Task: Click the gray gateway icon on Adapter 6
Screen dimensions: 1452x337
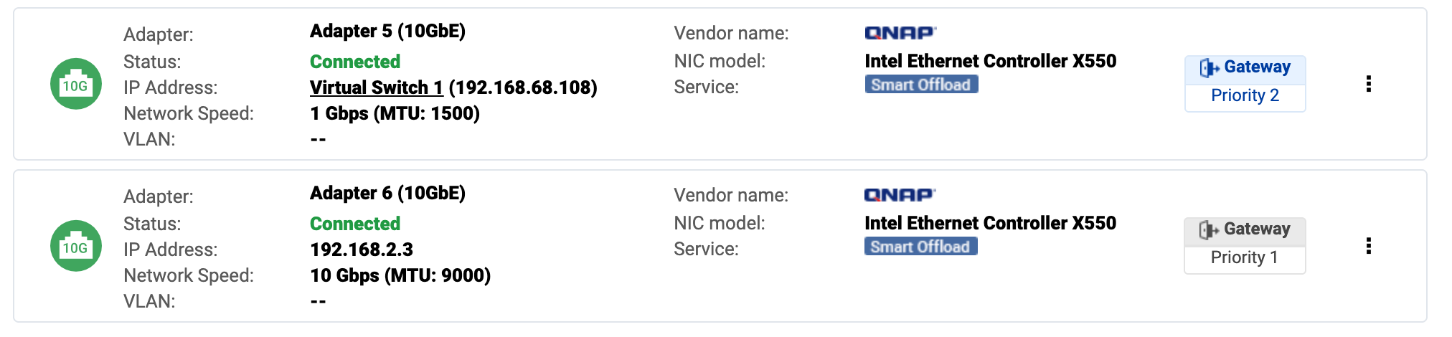Action: (1209, 230)
